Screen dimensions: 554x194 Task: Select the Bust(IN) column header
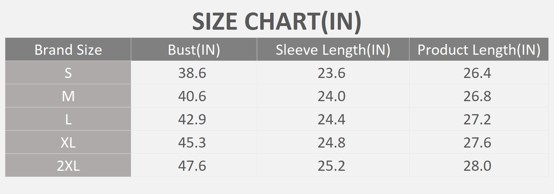[x=194, y=50]
